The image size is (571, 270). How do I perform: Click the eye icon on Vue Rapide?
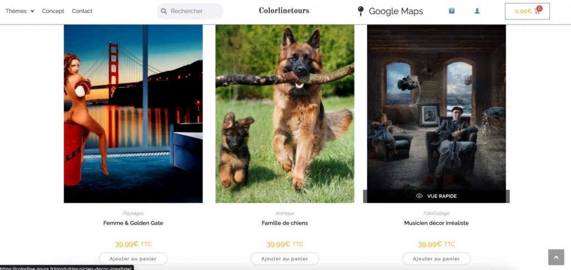coord(419,196)
